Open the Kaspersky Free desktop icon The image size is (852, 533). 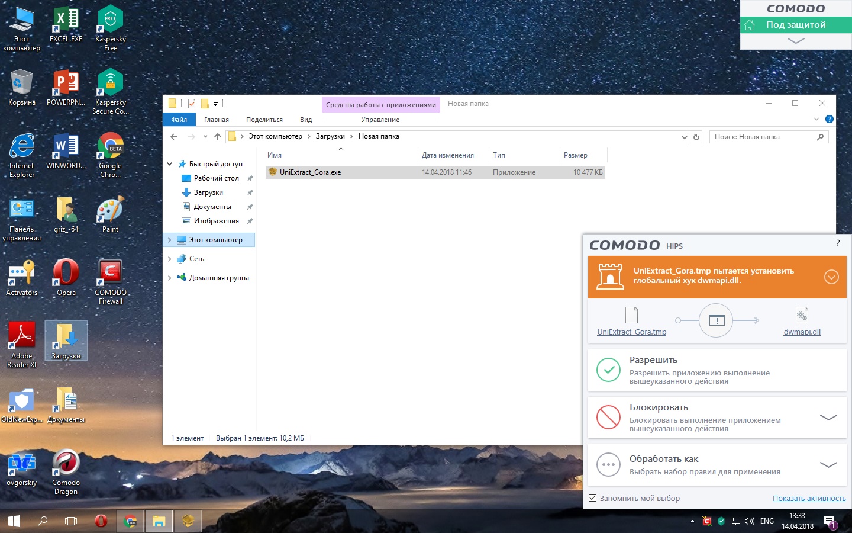(110, 28)
